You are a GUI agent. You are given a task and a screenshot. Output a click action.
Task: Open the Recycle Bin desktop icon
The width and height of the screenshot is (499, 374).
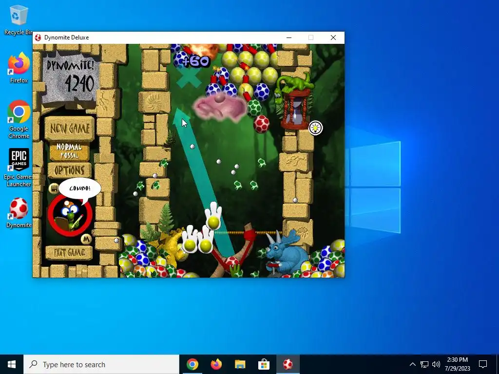tap(18, 19)
